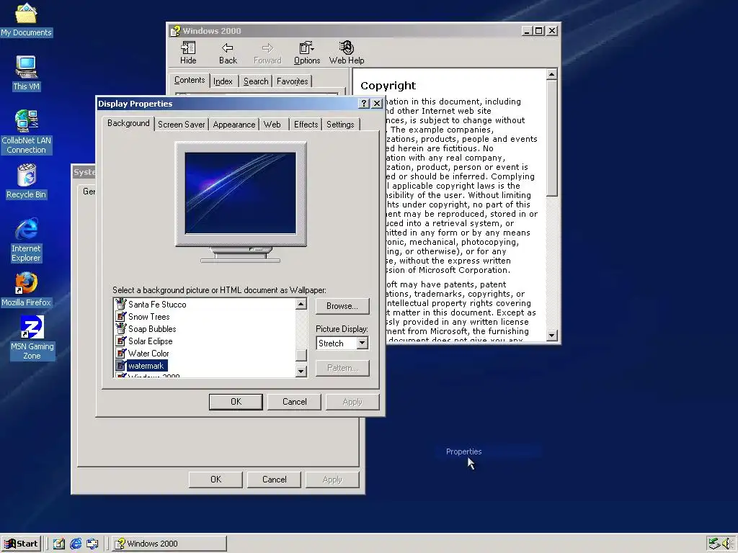Switch to the Settings tab

pos(340,125)
